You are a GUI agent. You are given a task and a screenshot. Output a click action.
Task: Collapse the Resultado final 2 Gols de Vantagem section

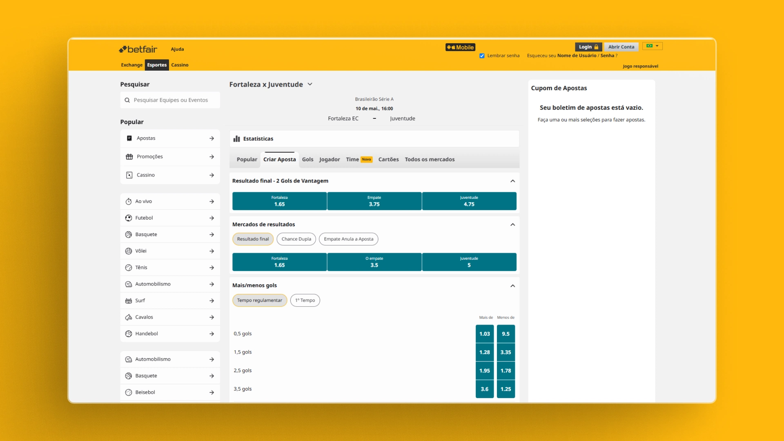[x=513, y=181]
